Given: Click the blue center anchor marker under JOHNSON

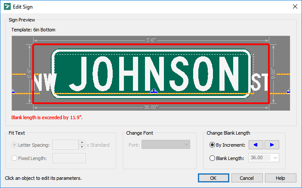Looking at the screenshot, I should pyautogui.click(x=154, y=91).
